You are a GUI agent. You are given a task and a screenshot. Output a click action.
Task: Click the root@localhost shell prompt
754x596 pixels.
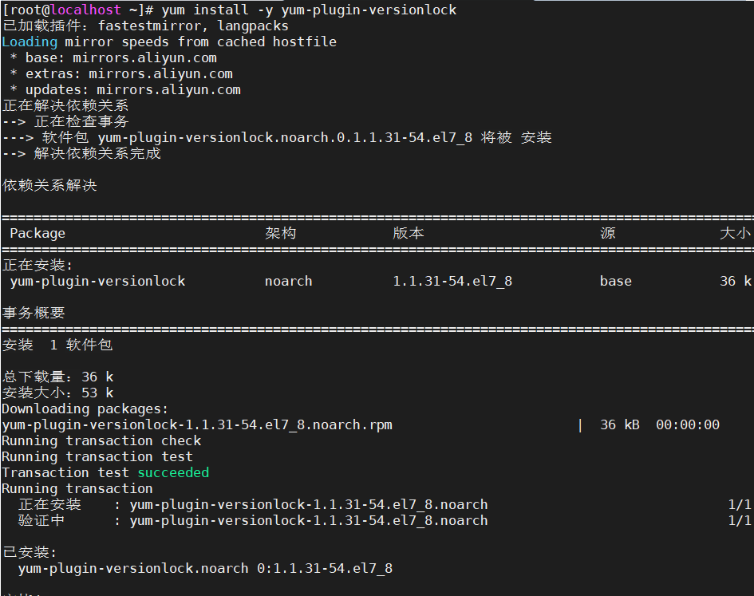[78, 10]
